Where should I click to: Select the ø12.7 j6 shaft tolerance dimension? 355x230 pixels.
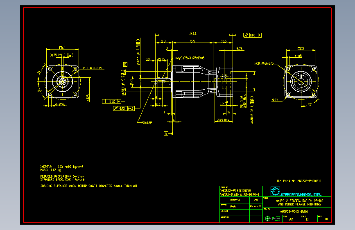pos(138,52)
